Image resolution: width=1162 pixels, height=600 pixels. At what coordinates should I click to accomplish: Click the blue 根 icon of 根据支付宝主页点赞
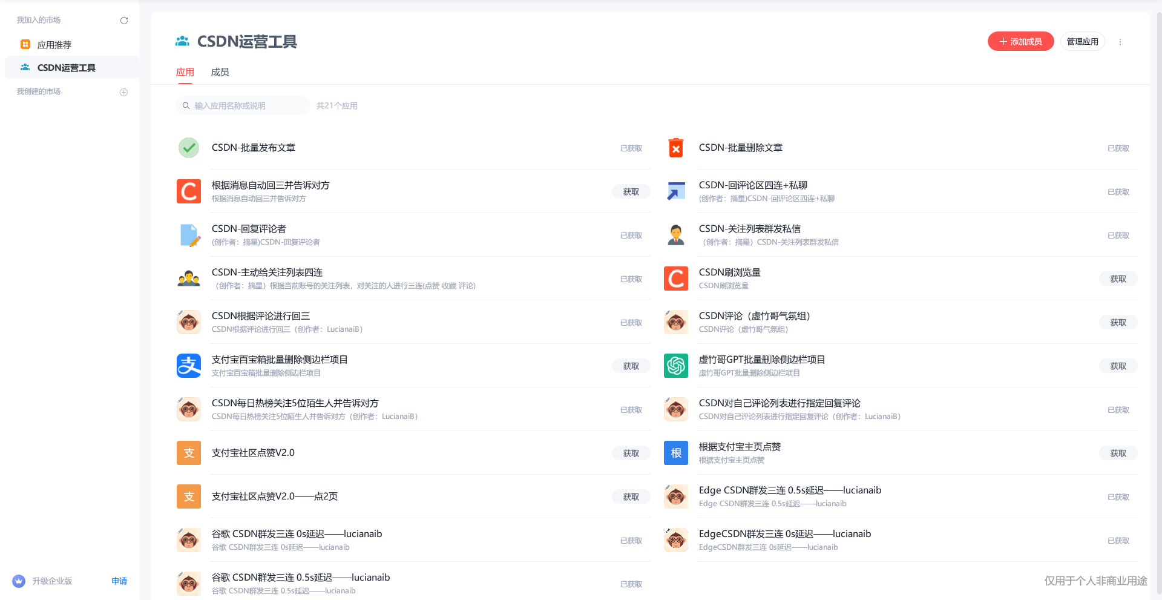click(676, 453)
